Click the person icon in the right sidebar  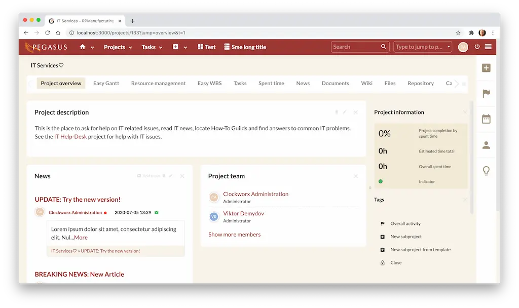coord(486,145)
